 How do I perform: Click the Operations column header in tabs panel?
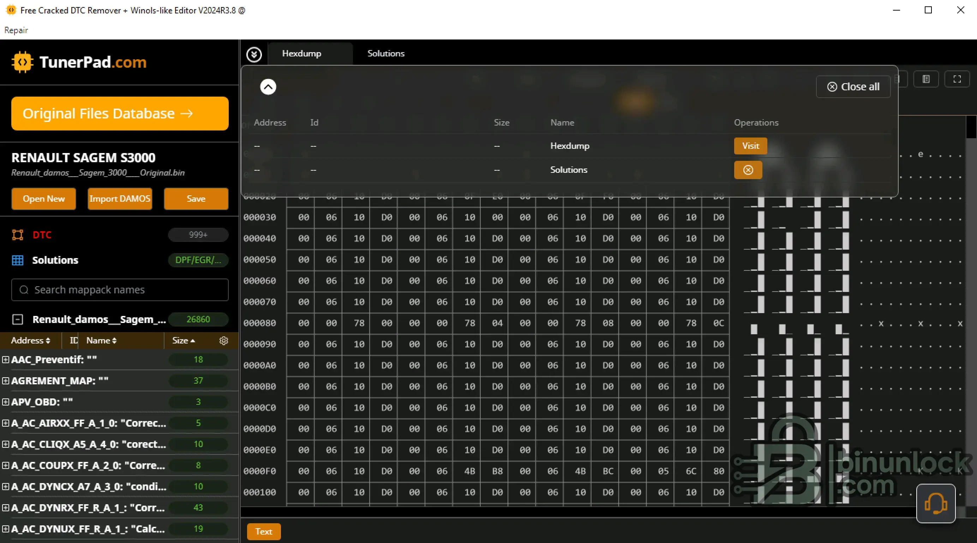[756, 123]
